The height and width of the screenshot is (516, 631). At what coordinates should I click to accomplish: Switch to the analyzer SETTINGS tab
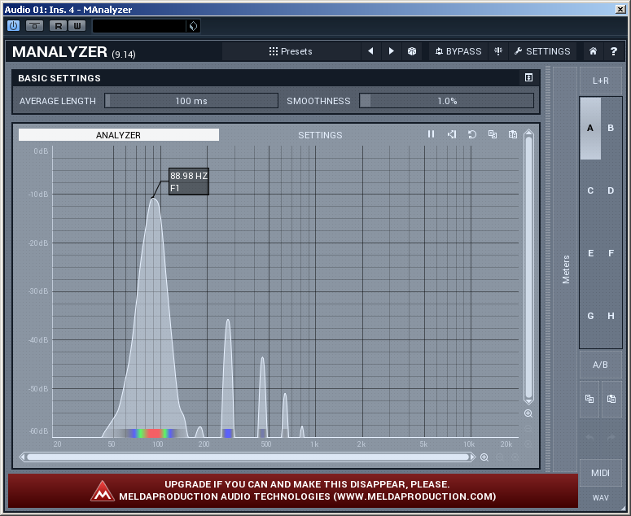(x=320, y=135)
